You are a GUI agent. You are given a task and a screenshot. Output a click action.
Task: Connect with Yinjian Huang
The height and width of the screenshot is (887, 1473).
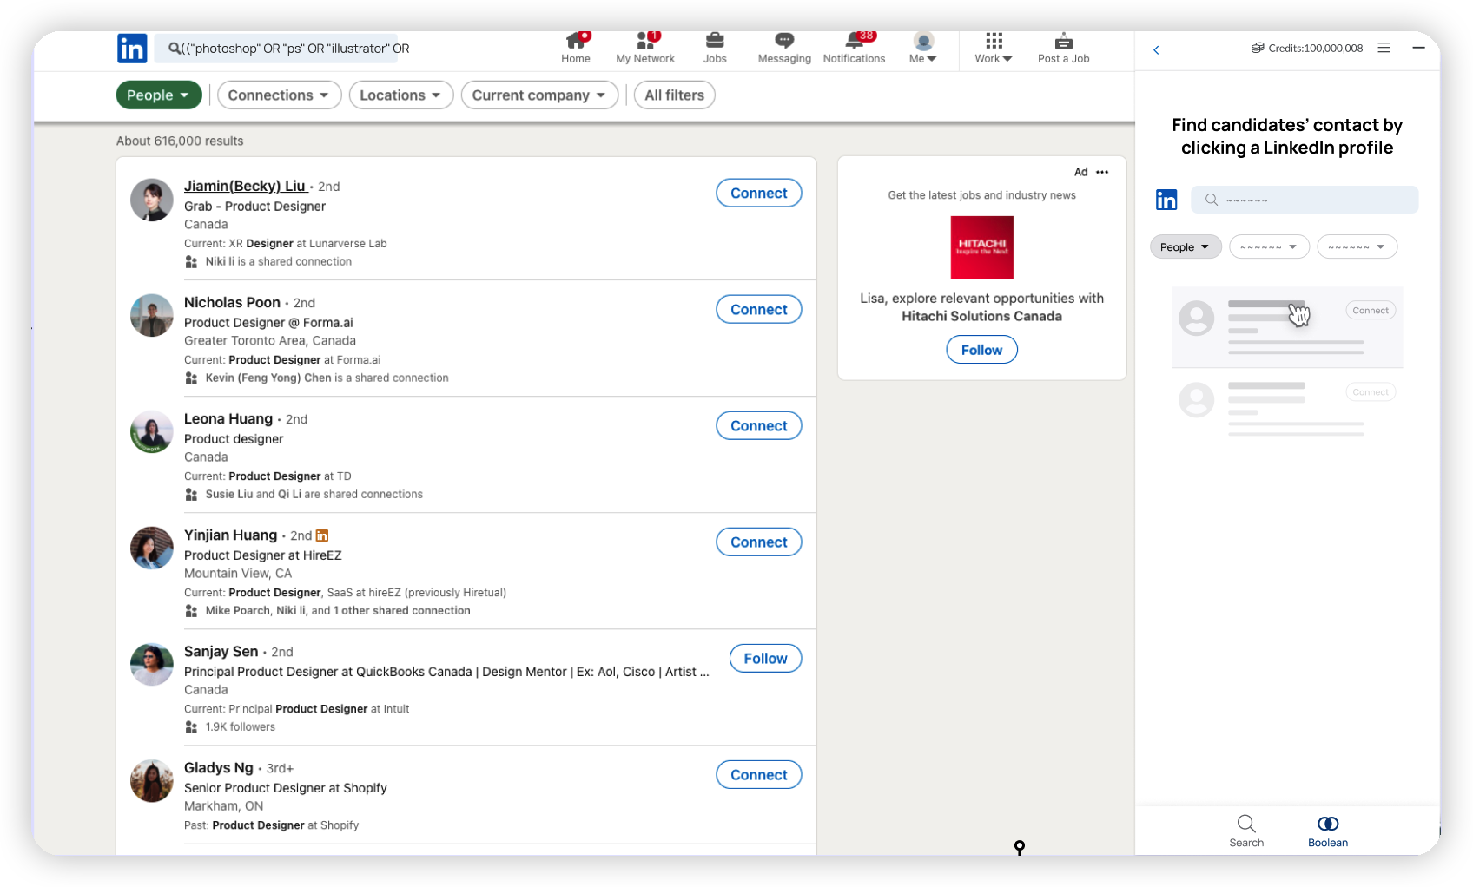coord(758,542)
